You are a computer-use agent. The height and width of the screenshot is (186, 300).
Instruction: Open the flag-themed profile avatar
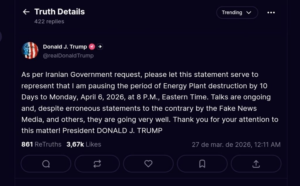coord(30,51)
